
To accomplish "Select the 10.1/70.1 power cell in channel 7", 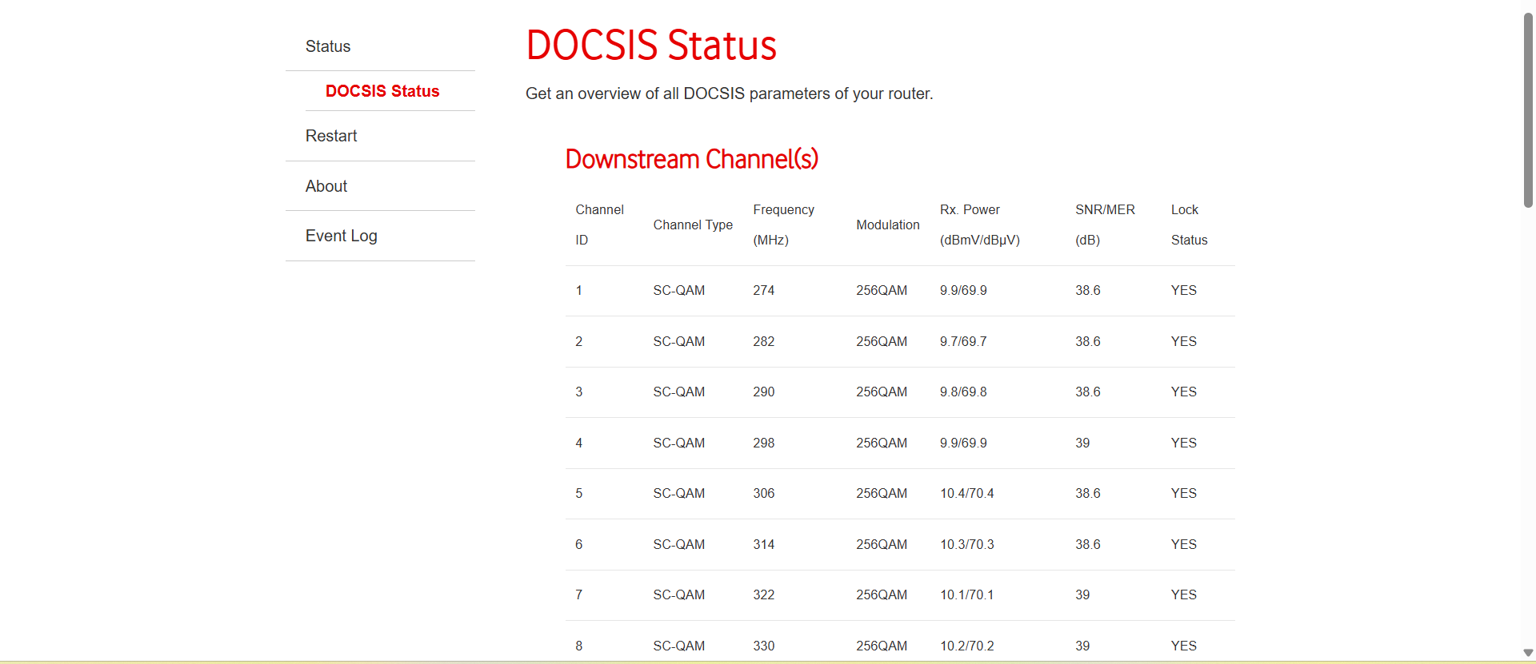I will tap(967, 594).
